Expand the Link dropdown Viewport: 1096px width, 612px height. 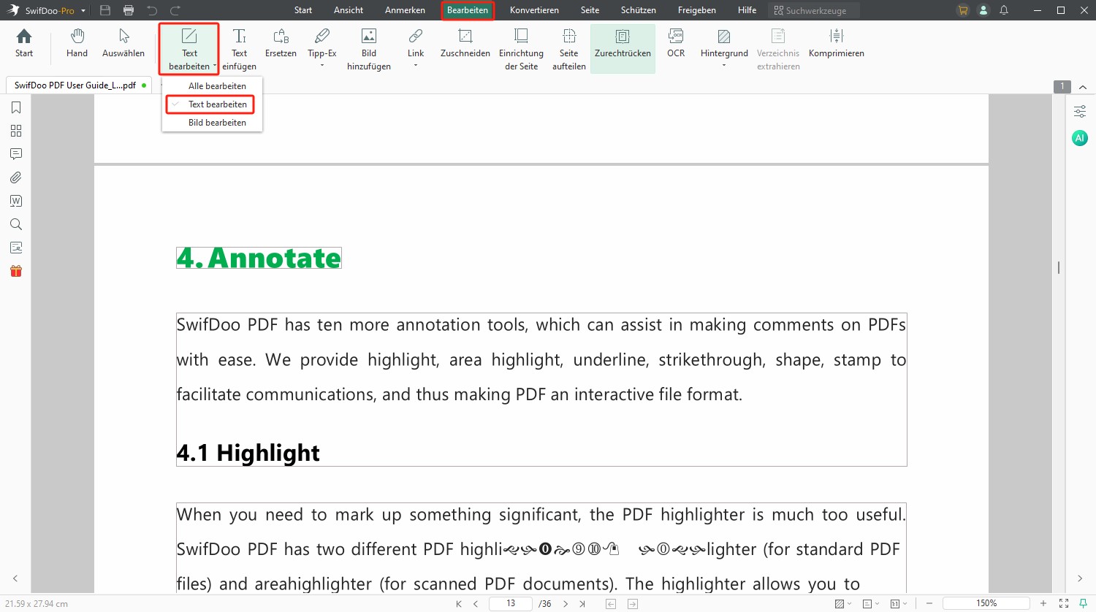click(x=416, y=66)
